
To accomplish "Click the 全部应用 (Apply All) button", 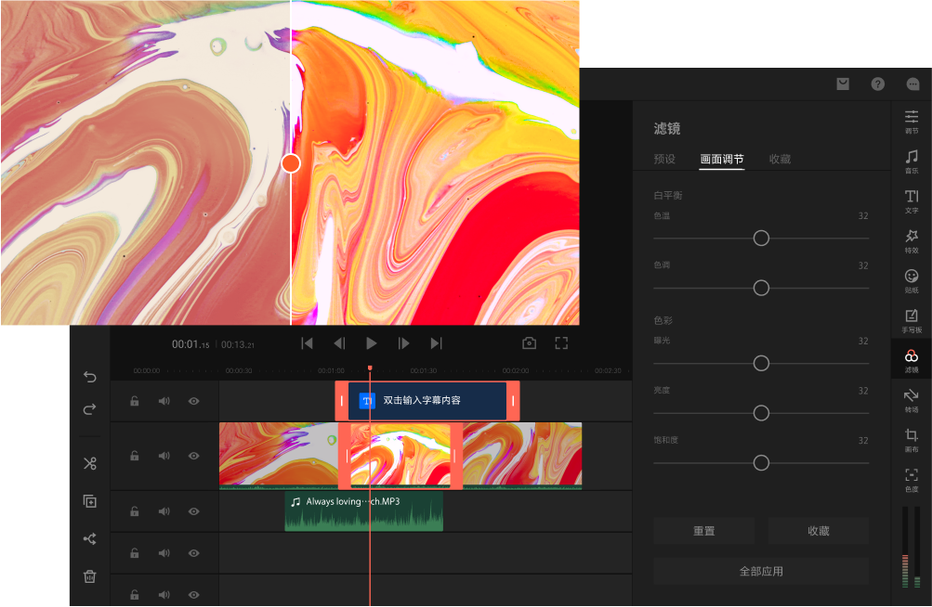I will 760,571.
